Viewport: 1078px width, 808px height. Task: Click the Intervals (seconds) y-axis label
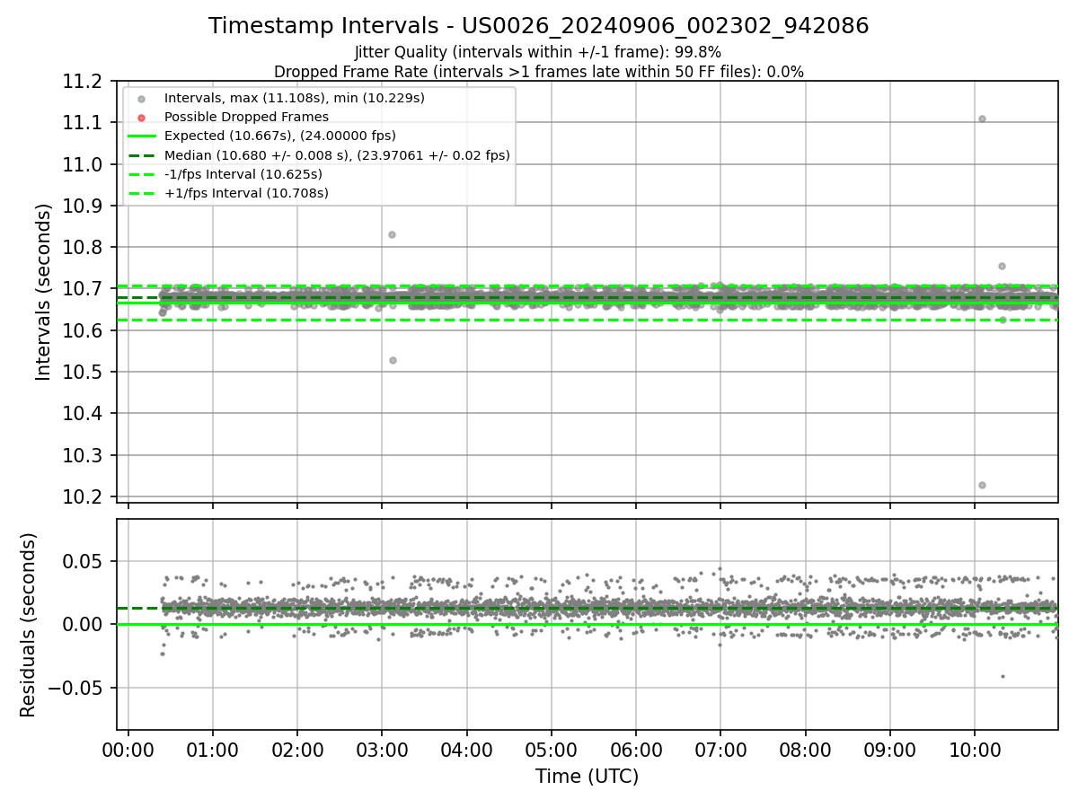tap(44, 292)
